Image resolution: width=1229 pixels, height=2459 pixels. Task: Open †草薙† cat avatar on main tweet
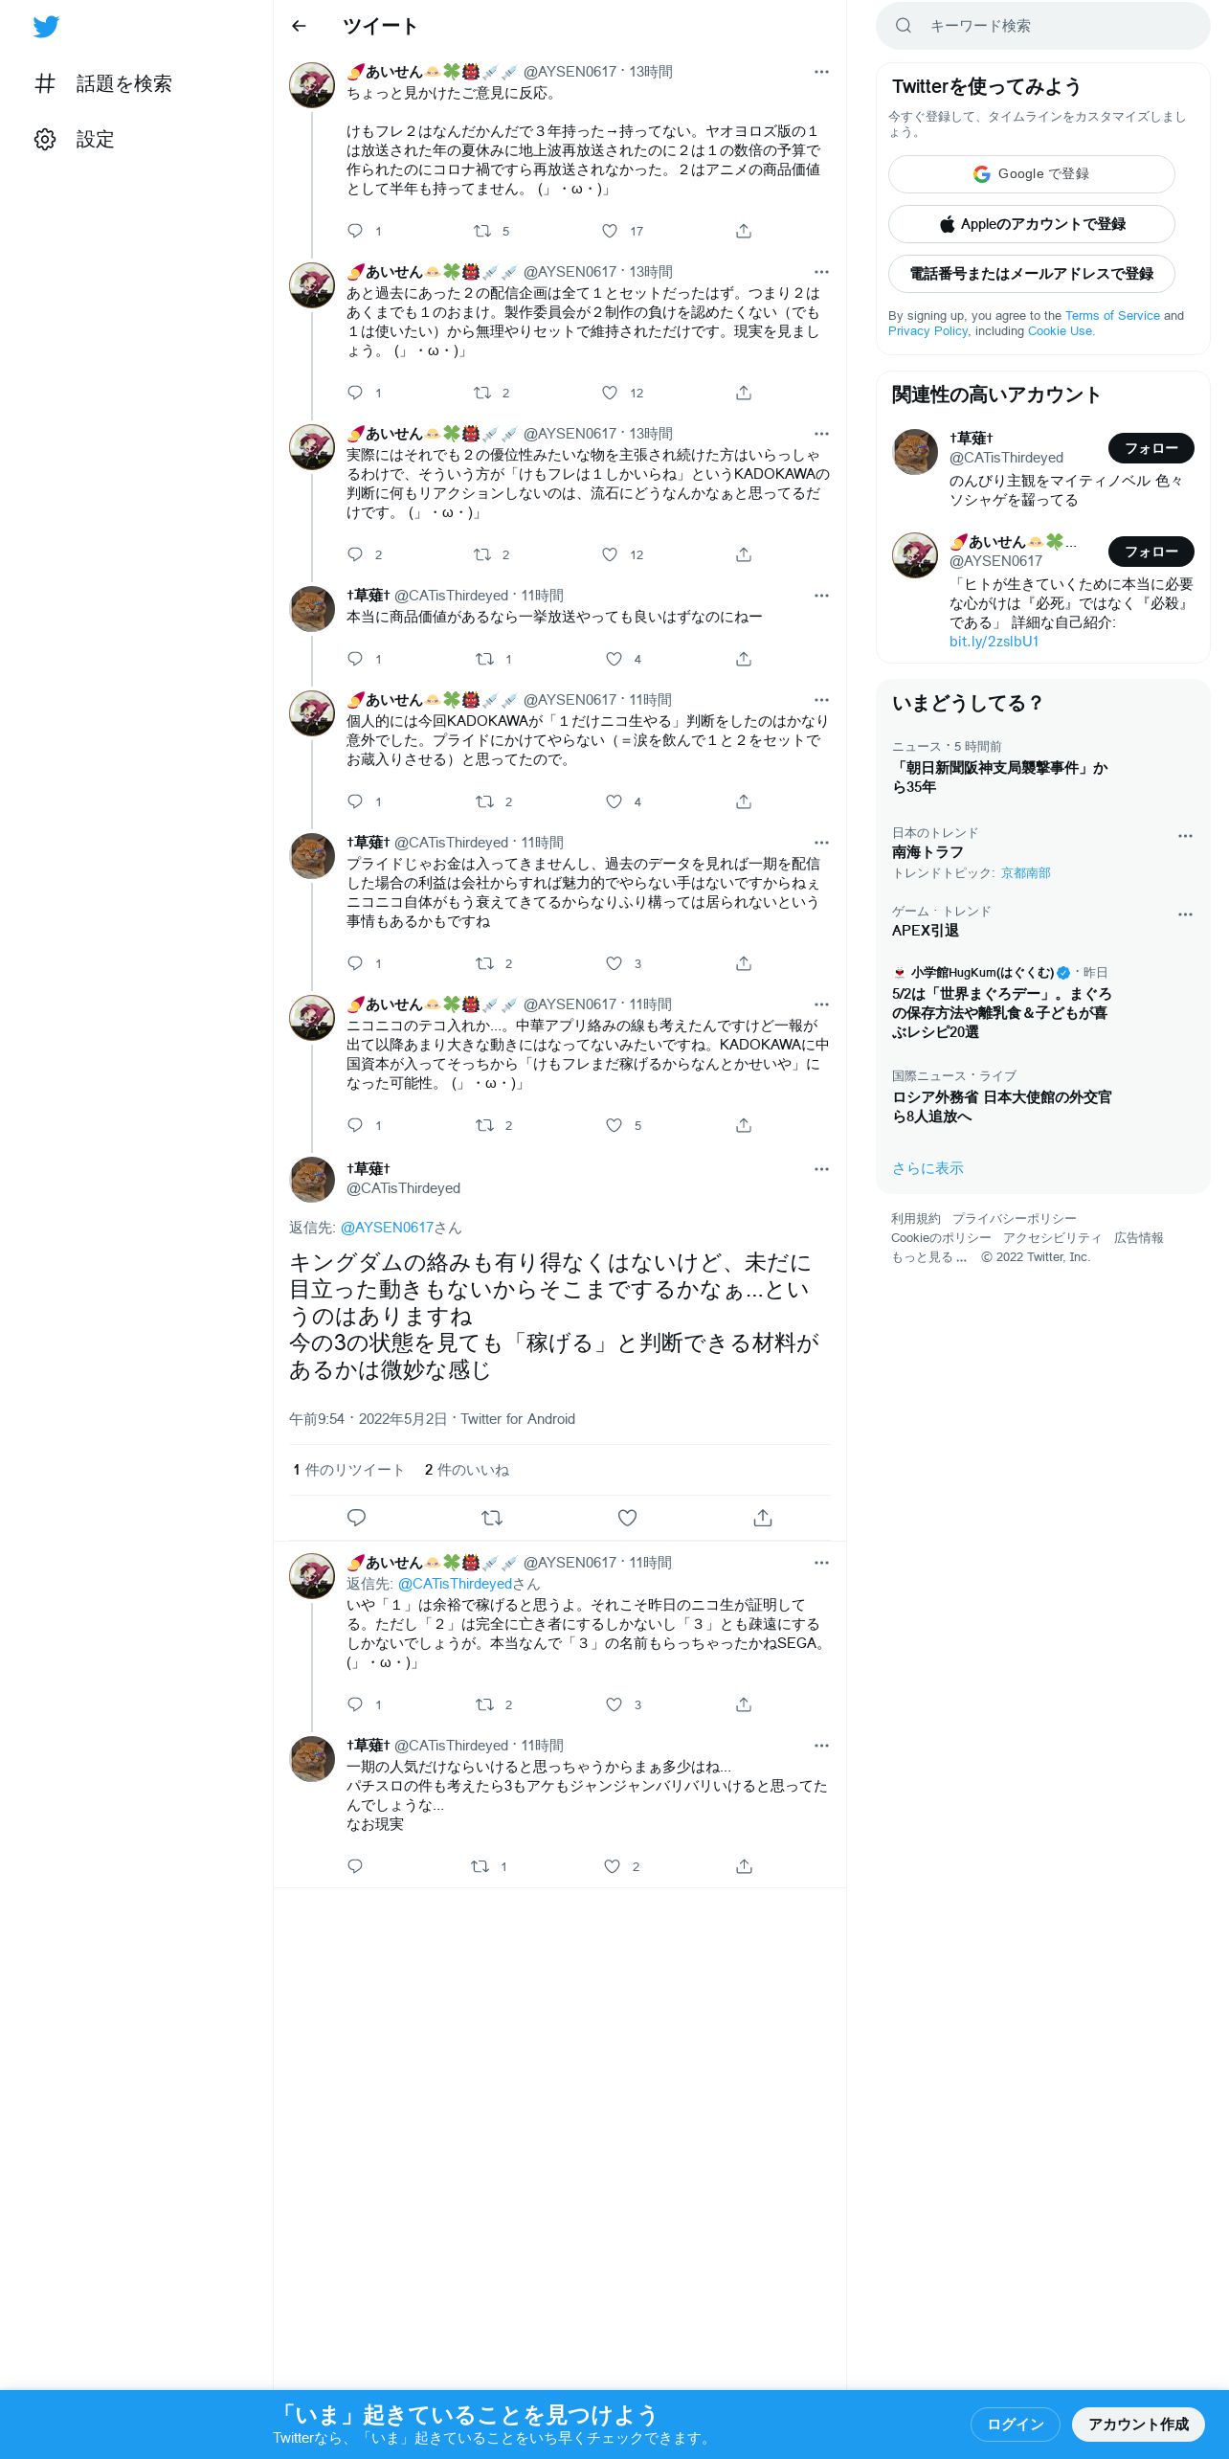coord(312,1179)
